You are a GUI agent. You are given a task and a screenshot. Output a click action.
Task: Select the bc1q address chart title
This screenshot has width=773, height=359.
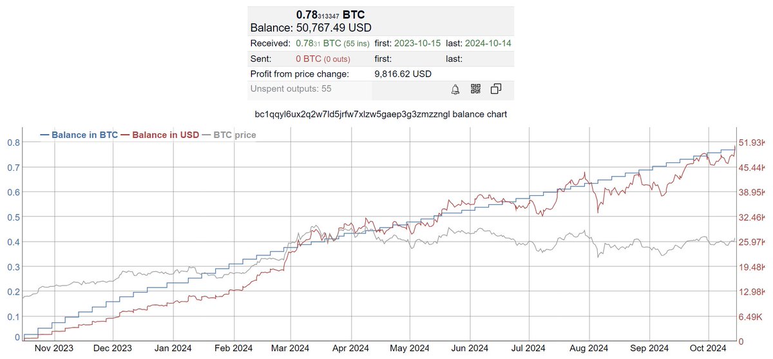point(381,115)
